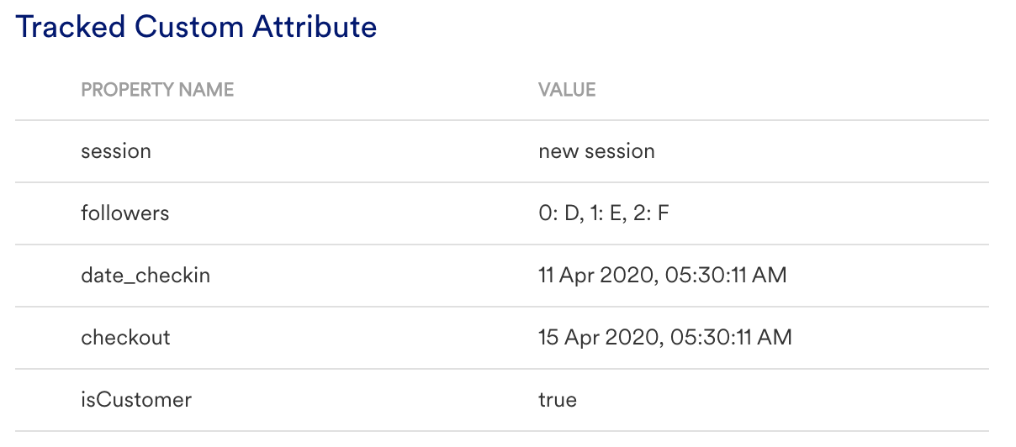
Task: Click the blank cell left of the followers row
Action: click(46, 213)
